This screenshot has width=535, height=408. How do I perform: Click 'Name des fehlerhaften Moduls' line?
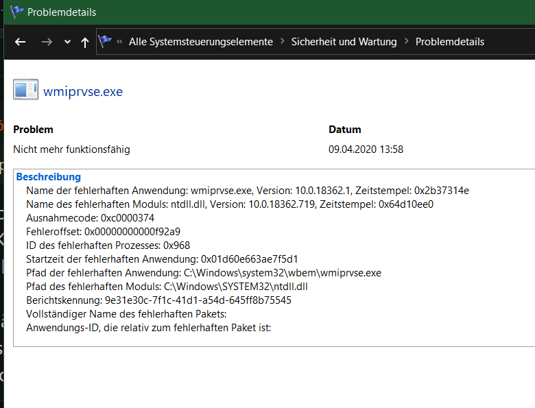(230, 204)
